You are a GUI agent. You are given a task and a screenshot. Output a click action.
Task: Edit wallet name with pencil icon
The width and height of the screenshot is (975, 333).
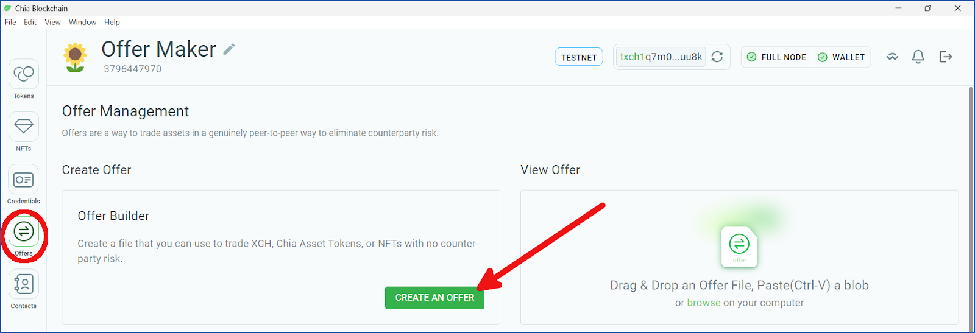coord(229,49)
